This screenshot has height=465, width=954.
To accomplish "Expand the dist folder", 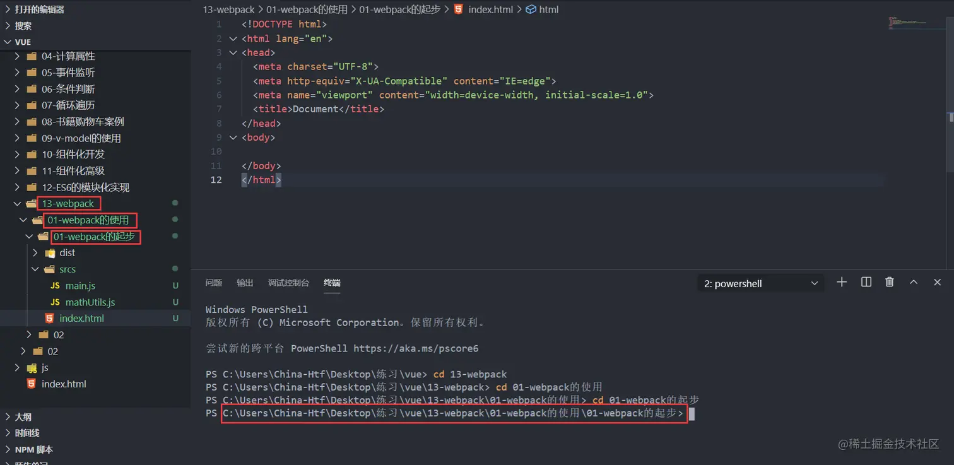I will point(36,252).
